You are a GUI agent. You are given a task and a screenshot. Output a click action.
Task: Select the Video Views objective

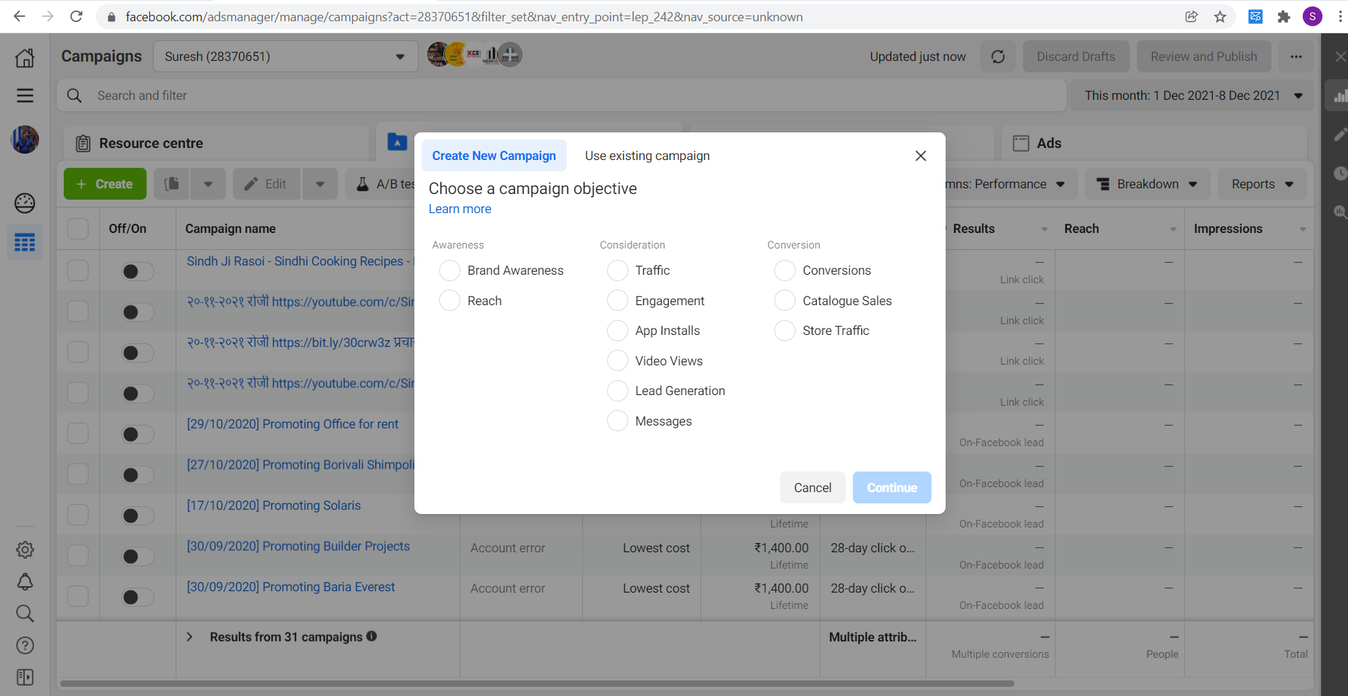point(618,361)
